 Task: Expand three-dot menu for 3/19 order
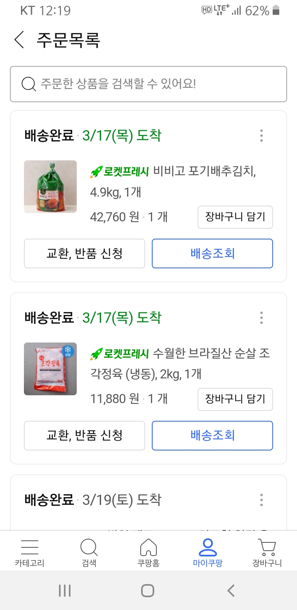[x=262, y=500]
